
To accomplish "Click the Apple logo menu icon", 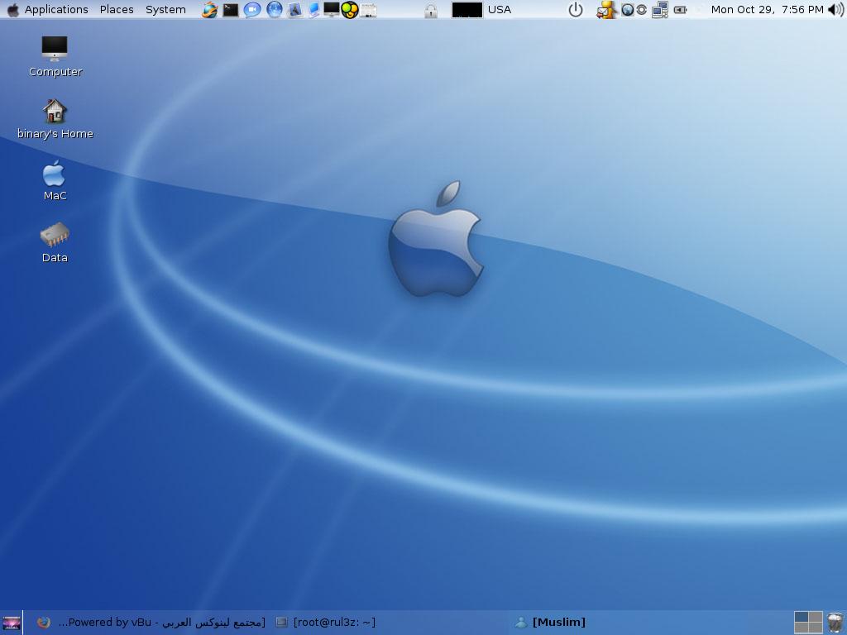I will point(12,10).
